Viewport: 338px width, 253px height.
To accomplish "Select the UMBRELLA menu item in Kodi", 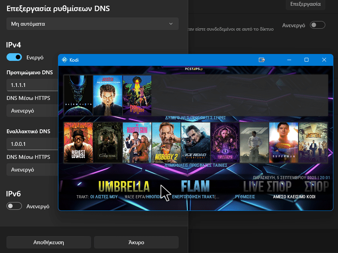I will pyautogui.click(x=124, y=186).
